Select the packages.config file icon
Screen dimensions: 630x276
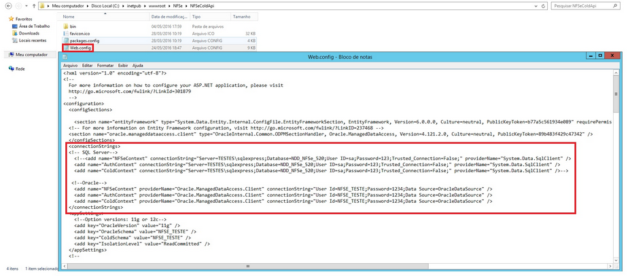pos(67,41)
